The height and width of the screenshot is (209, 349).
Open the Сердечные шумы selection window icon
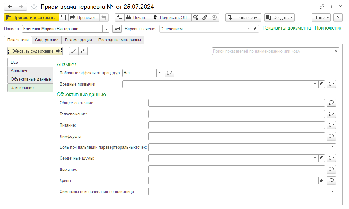(x=322, y=158)
